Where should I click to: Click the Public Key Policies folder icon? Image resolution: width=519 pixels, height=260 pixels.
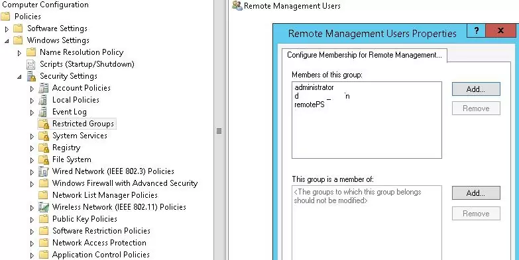click(x=43, y=219)
